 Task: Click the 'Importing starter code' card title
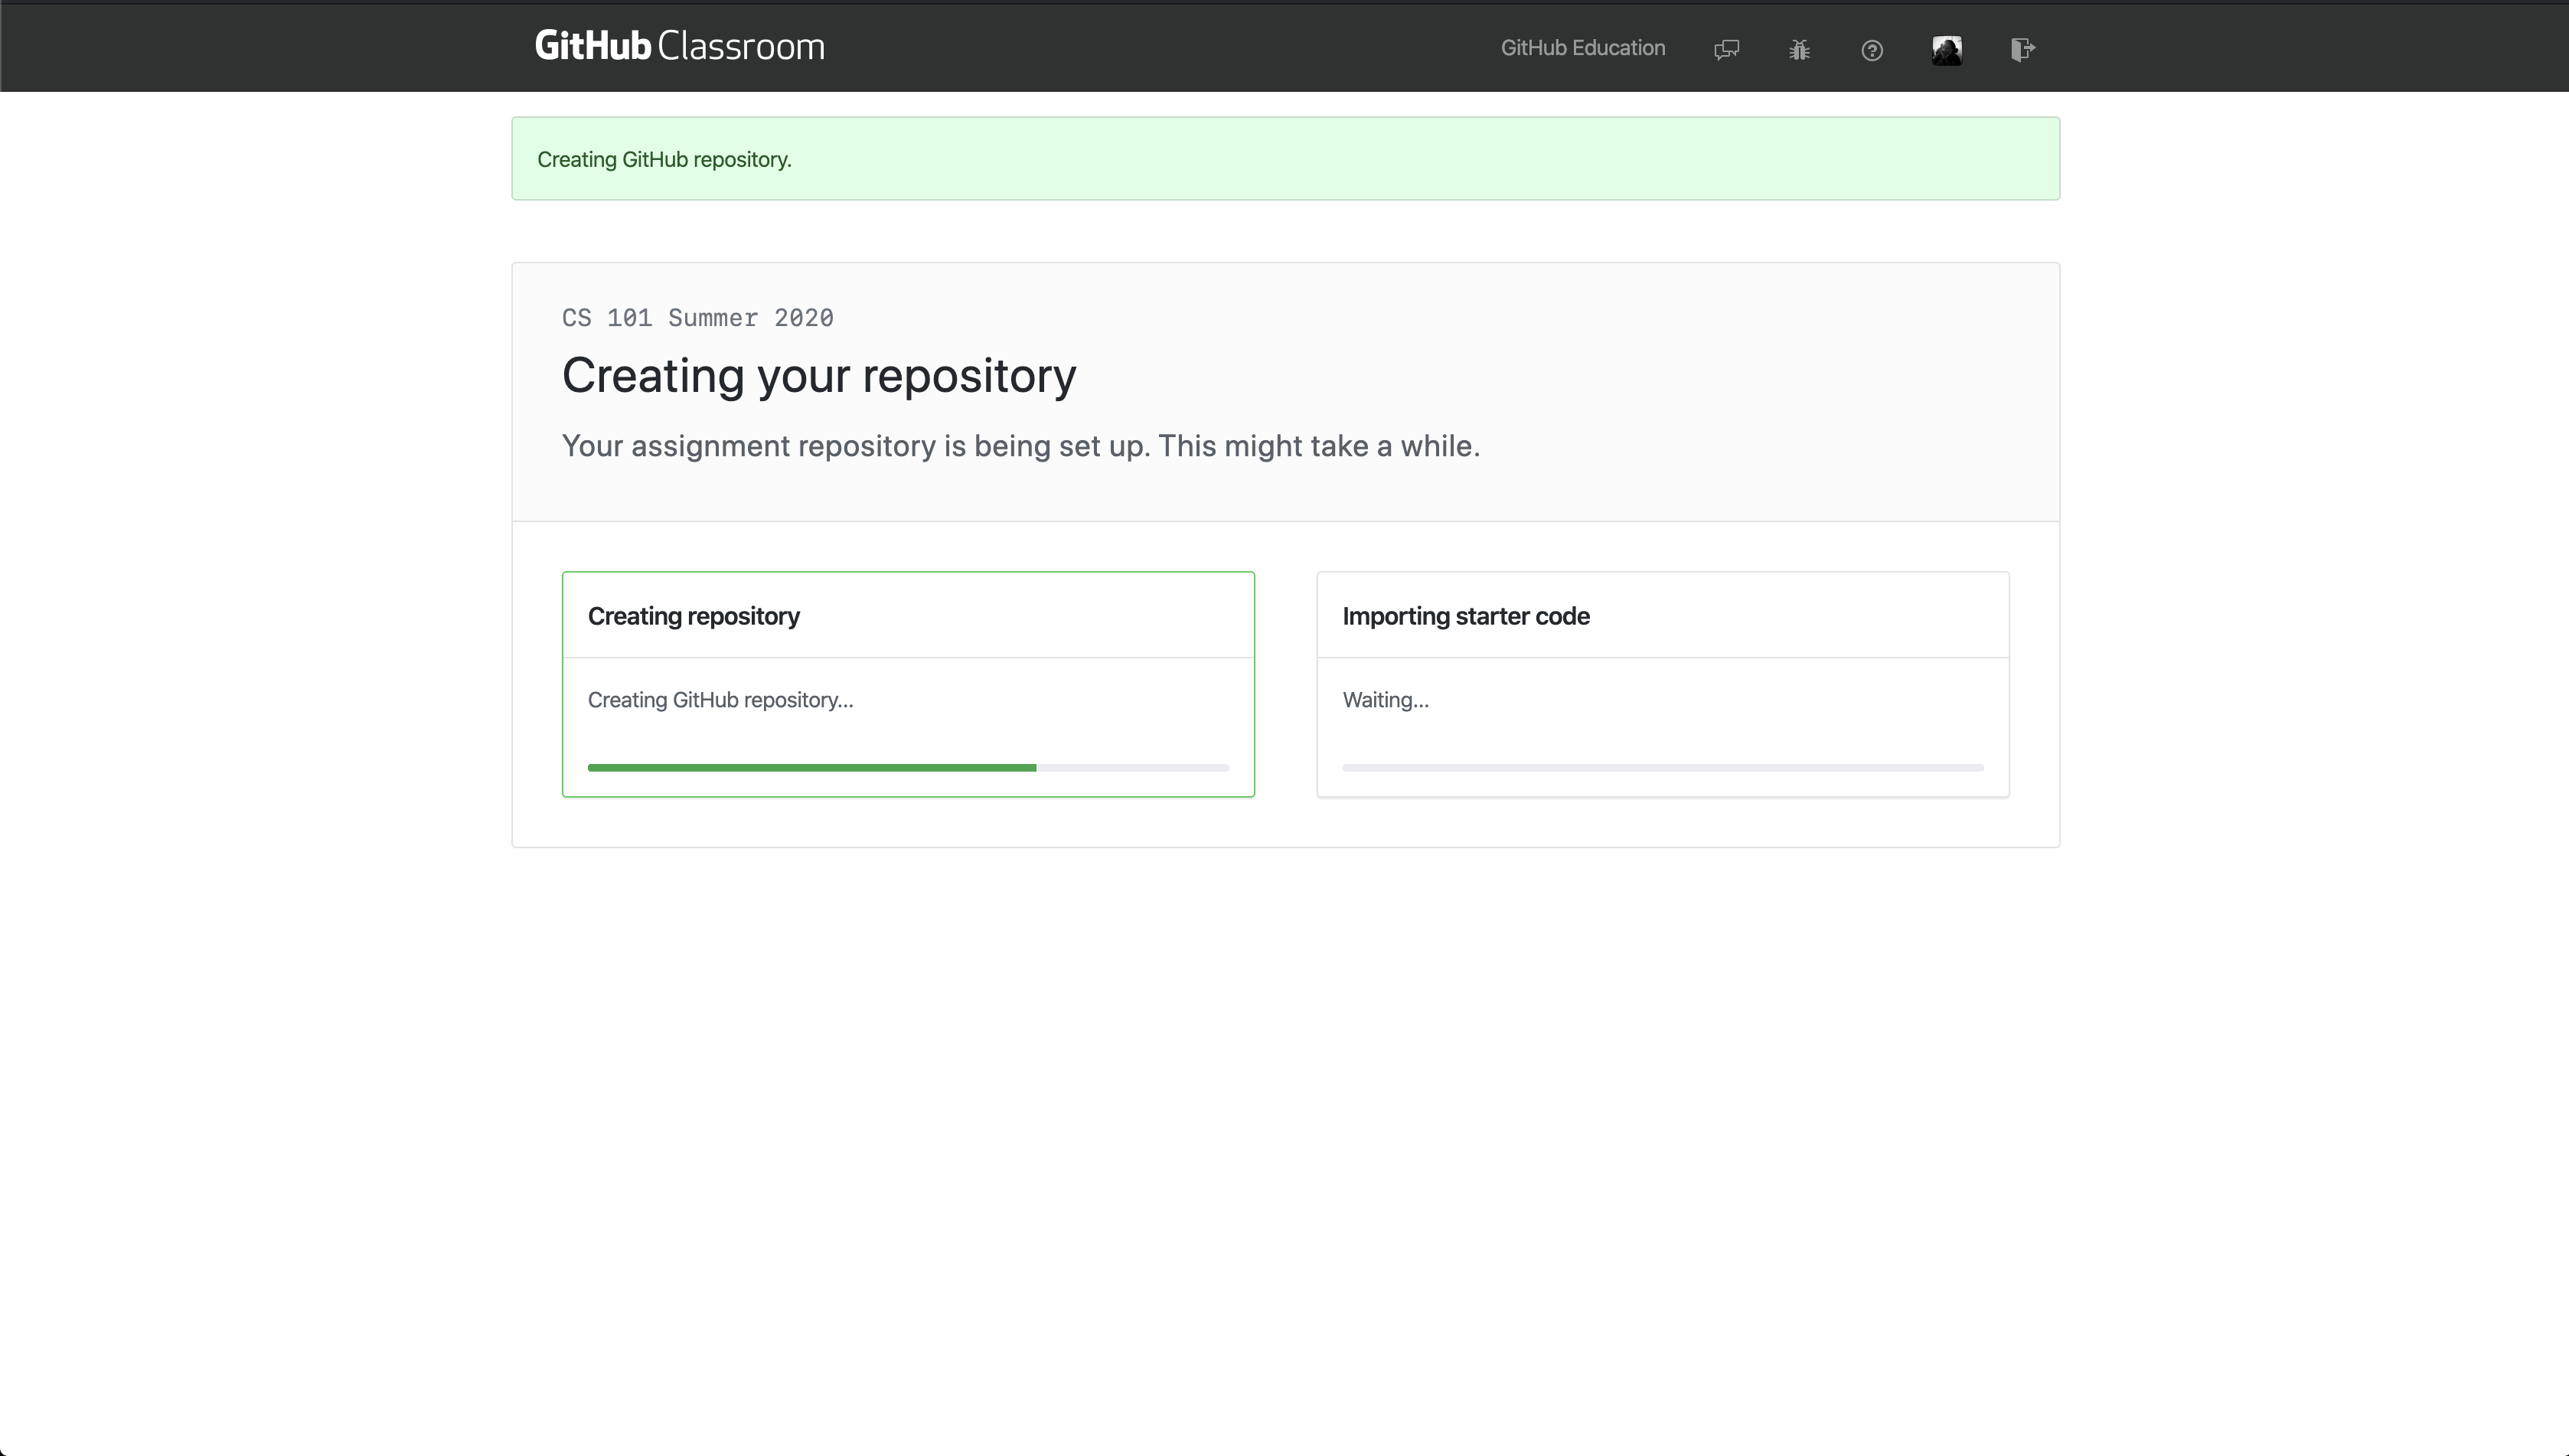click(1465, 616)
